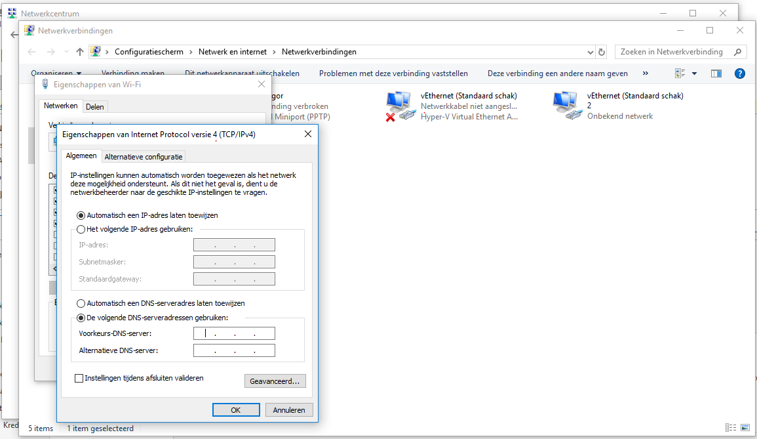Select the vEthernet 2 Onbekend netwerk icon

pyautogui.click(x=568, y=106)
